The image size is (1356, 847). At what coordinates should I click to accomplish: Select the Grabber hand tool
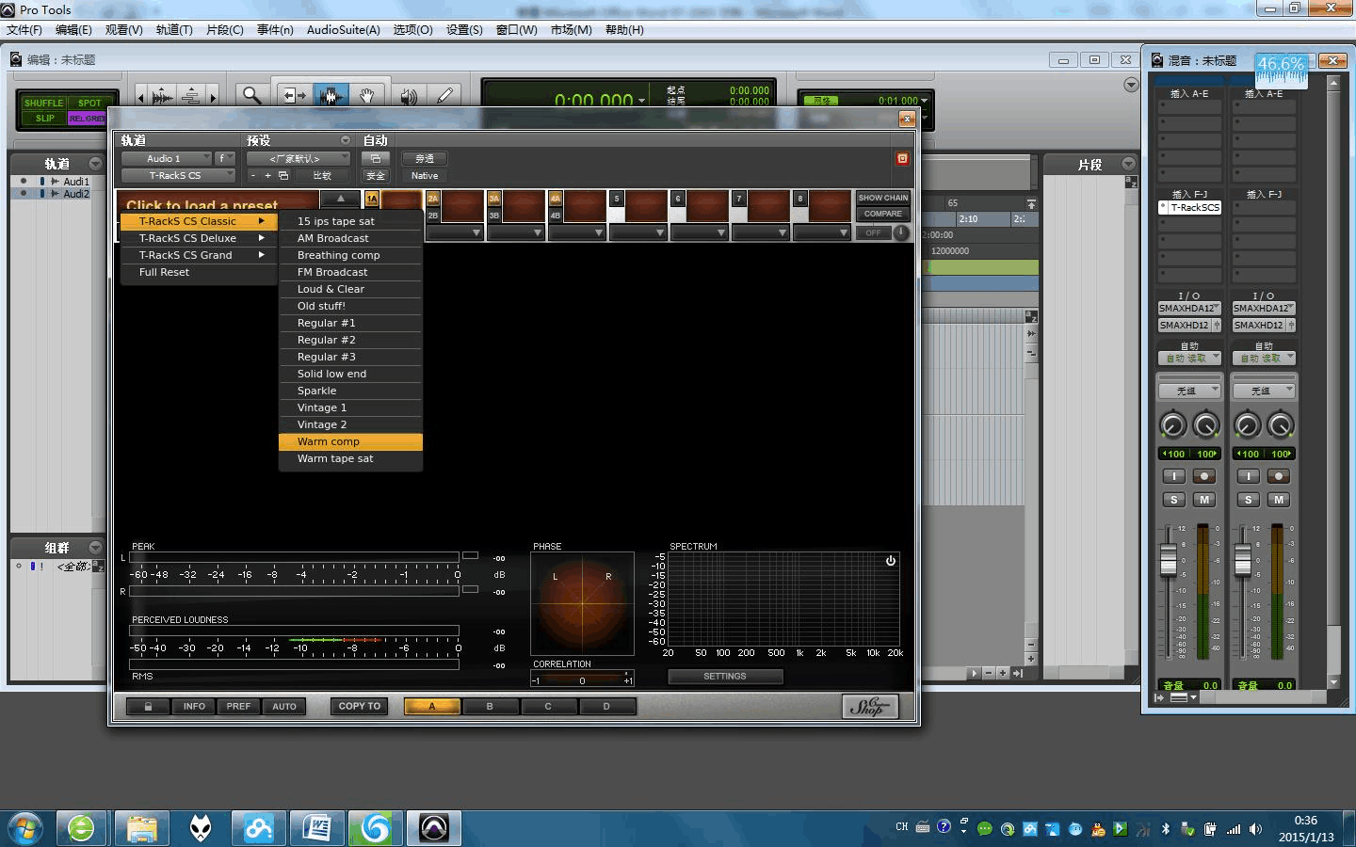click(x=366, y=95)
